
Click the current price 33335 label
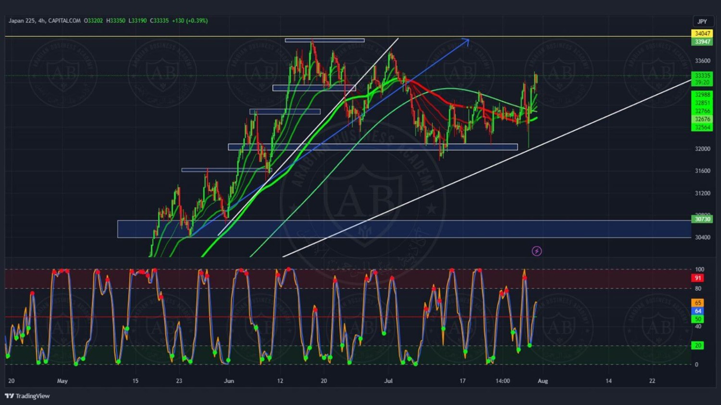coord(702,76)
